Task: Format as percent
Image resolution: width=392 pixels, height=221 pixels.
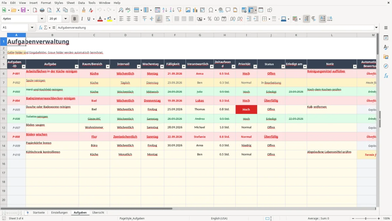Action: pos(209,19)
